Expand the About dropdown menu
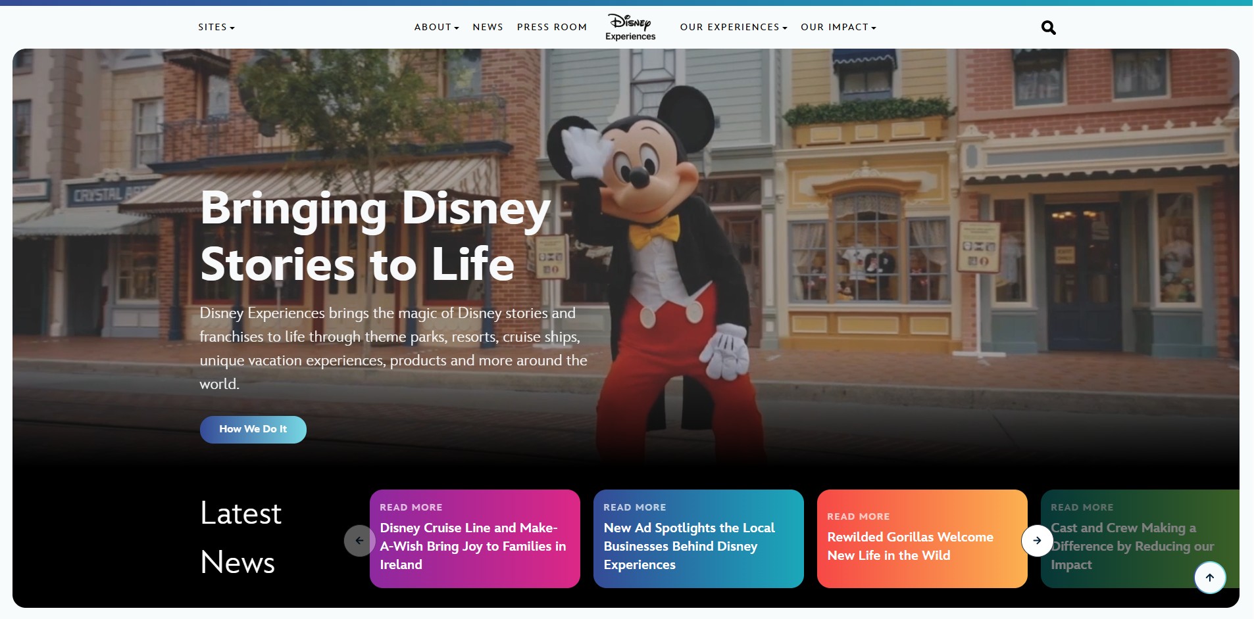Image resolution: width=1254 pixels, height=619 pixels. click(x=437, y=28)
